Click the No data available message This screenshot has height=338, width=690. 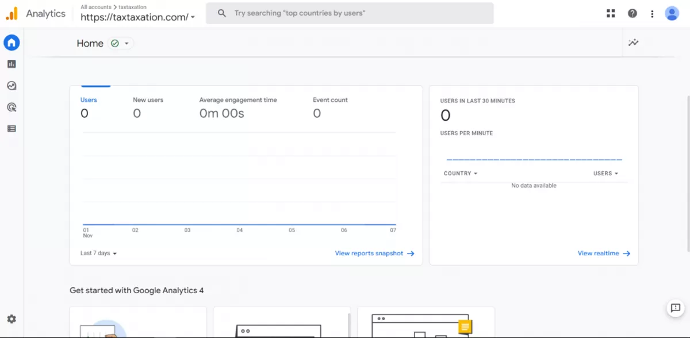(534, 186)
